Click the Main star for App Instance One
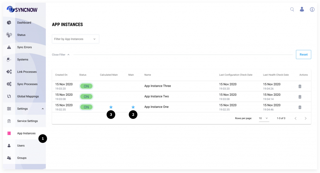Viewport: 320px width, 173px height. [x=133, y=107]
